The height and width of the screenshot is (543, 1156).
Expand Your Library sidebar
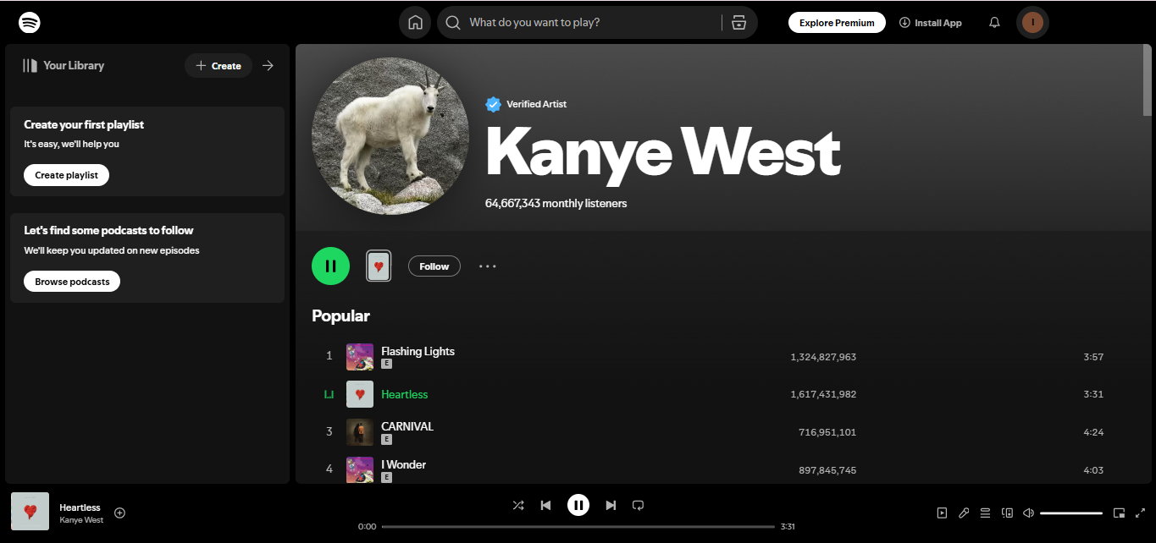(x=268, y=65)
